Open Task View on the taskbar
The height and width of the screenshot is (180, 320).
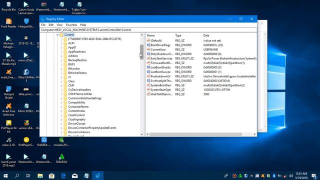pos(28,175)
